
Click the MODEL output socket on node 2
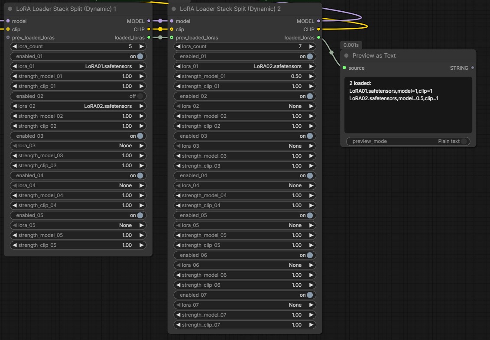318,21
